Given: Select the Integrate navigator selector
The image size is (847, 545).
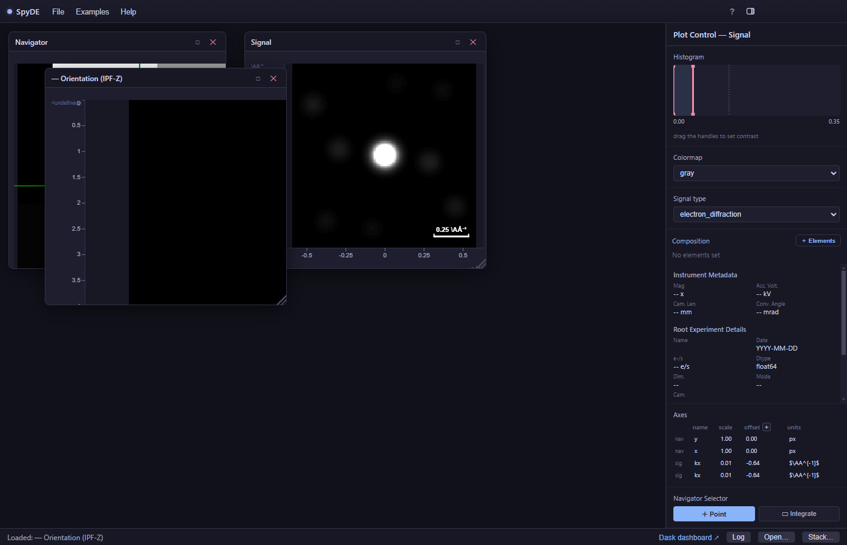Looking at the screenshot, I should point(799,514).
